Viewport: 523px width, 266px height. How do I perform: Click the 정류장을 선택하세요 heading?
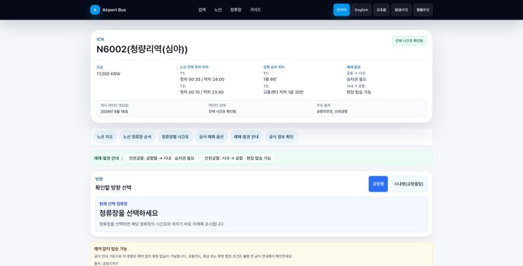(129, 213)
